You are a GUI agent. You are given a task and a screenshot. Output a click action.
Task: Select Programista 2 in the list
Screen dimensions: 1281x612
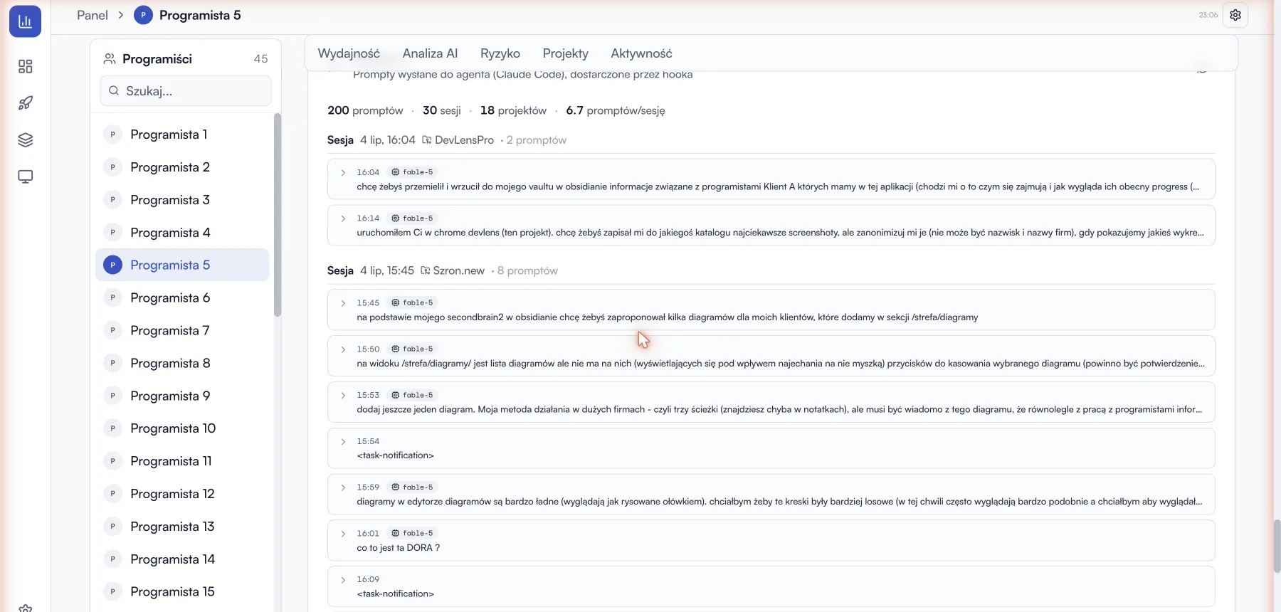click(182, 167)
